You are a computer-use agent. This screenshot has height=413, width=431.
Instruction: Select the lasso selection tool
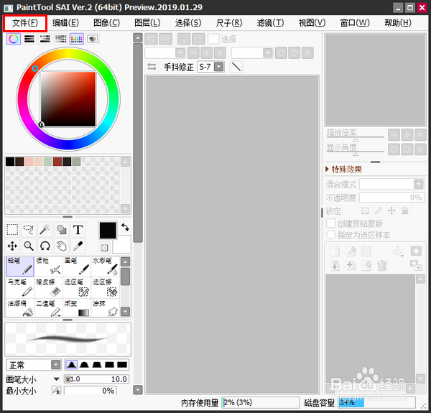coord(29,229)
